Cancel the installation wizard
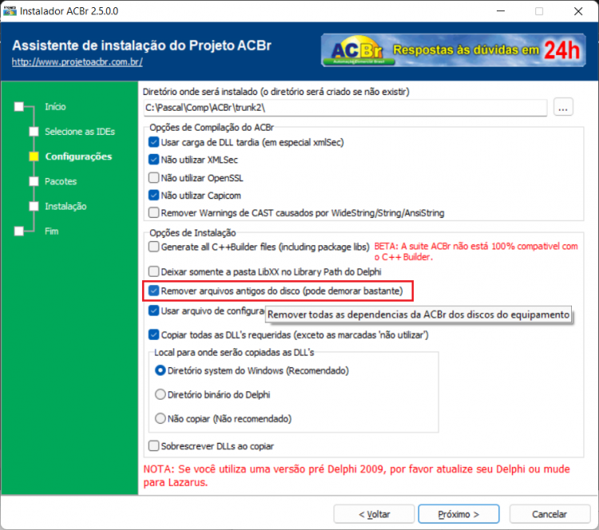Viewport: 599px width, 530px height. (549, 514)
